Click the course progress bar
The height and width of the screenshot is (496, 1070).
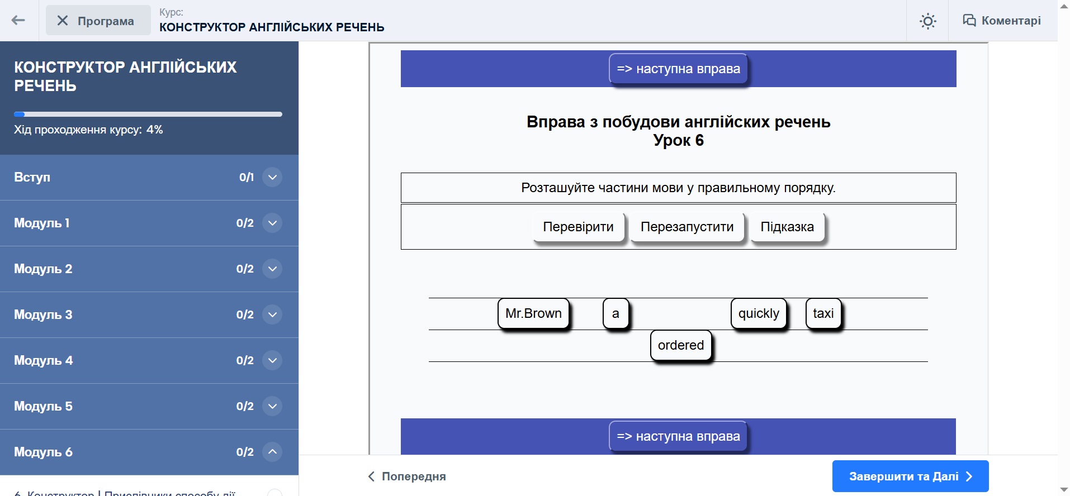click(x=148, y=115)
